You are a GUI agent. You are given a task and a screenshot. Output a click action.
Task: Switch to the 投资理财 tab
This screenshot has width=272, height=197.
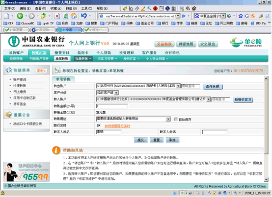click(x=127, y=52)
